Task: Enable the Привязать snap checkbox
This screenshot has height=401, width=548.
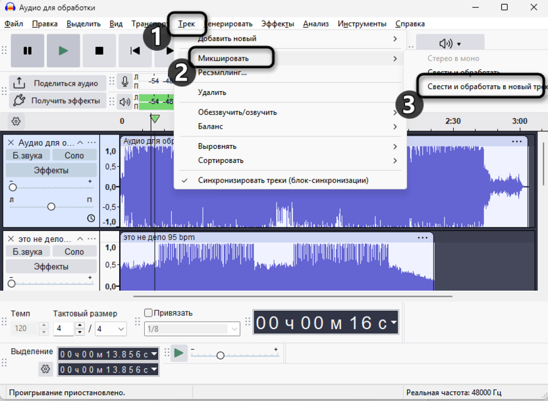Action: coord(148,313)
